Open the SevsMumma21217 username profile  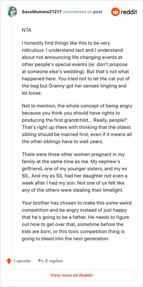tap(42, 12)
